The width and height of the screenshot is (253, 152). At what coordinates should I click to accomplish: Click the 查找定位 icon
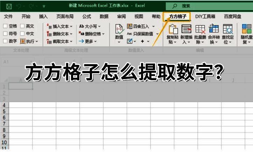(228, 29)
